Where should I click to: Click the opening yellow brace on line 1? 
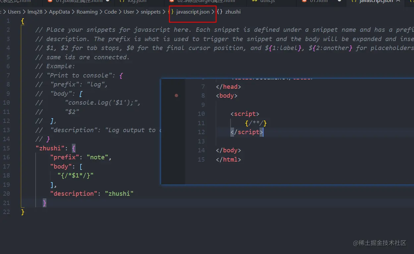tap(23, 21)
